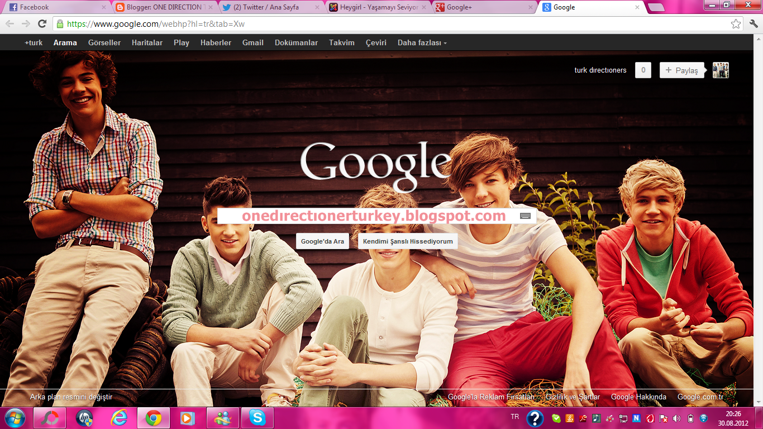Open Windows Media Player from taskbar

(x=188, y=418)
